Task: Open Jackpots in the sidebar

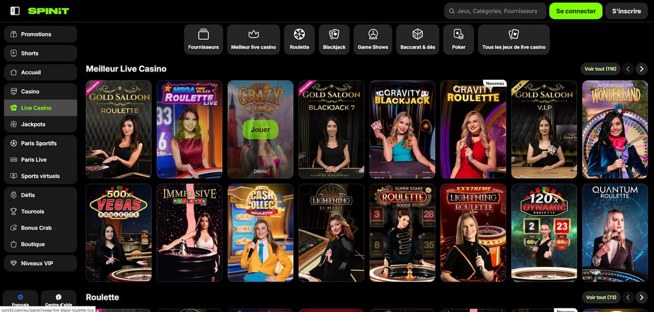Action: coord(40,124)
